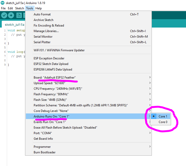The image size is (186, 166).
Task: Expand the Board submenu
Action: pyautogui.click(x=89, y=77)
